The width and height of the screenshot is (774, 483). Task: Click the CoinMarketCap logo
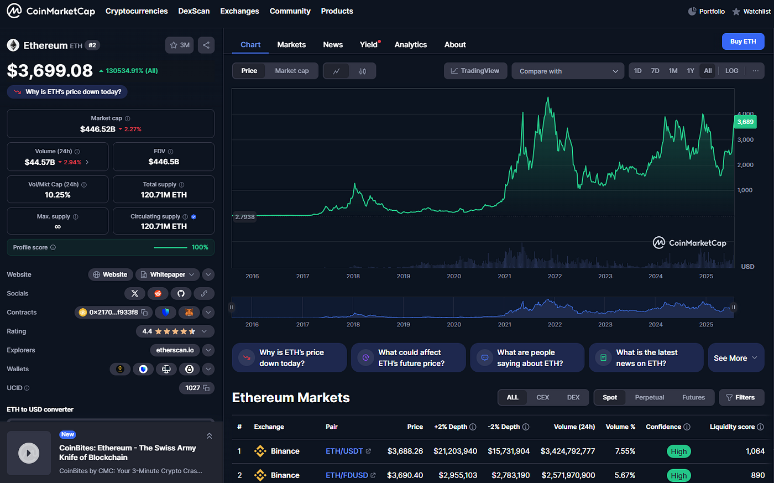pyautogui.click(x=51, y=11)
